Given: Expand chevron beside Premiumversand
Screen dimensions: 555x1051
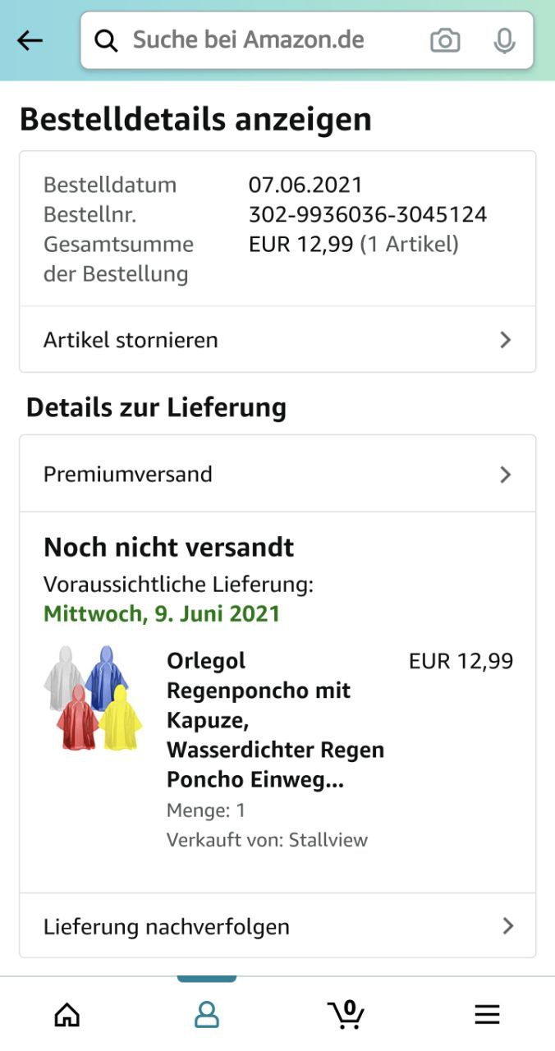Looking at the screenshot, I should pos(506,475).
